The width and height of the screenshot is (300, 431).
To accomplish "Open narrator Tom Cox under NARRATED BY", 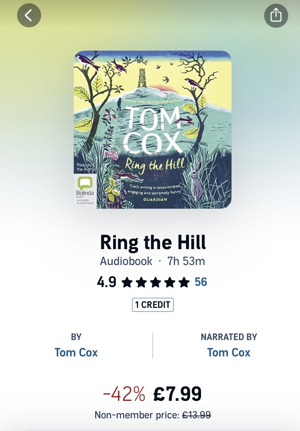I will pos(229,352).
